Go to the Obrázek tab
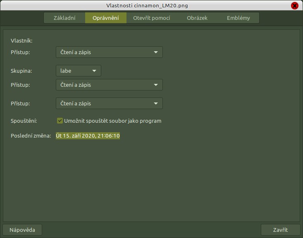The width and height of the screenshot is (303, 238). [197, 18]
